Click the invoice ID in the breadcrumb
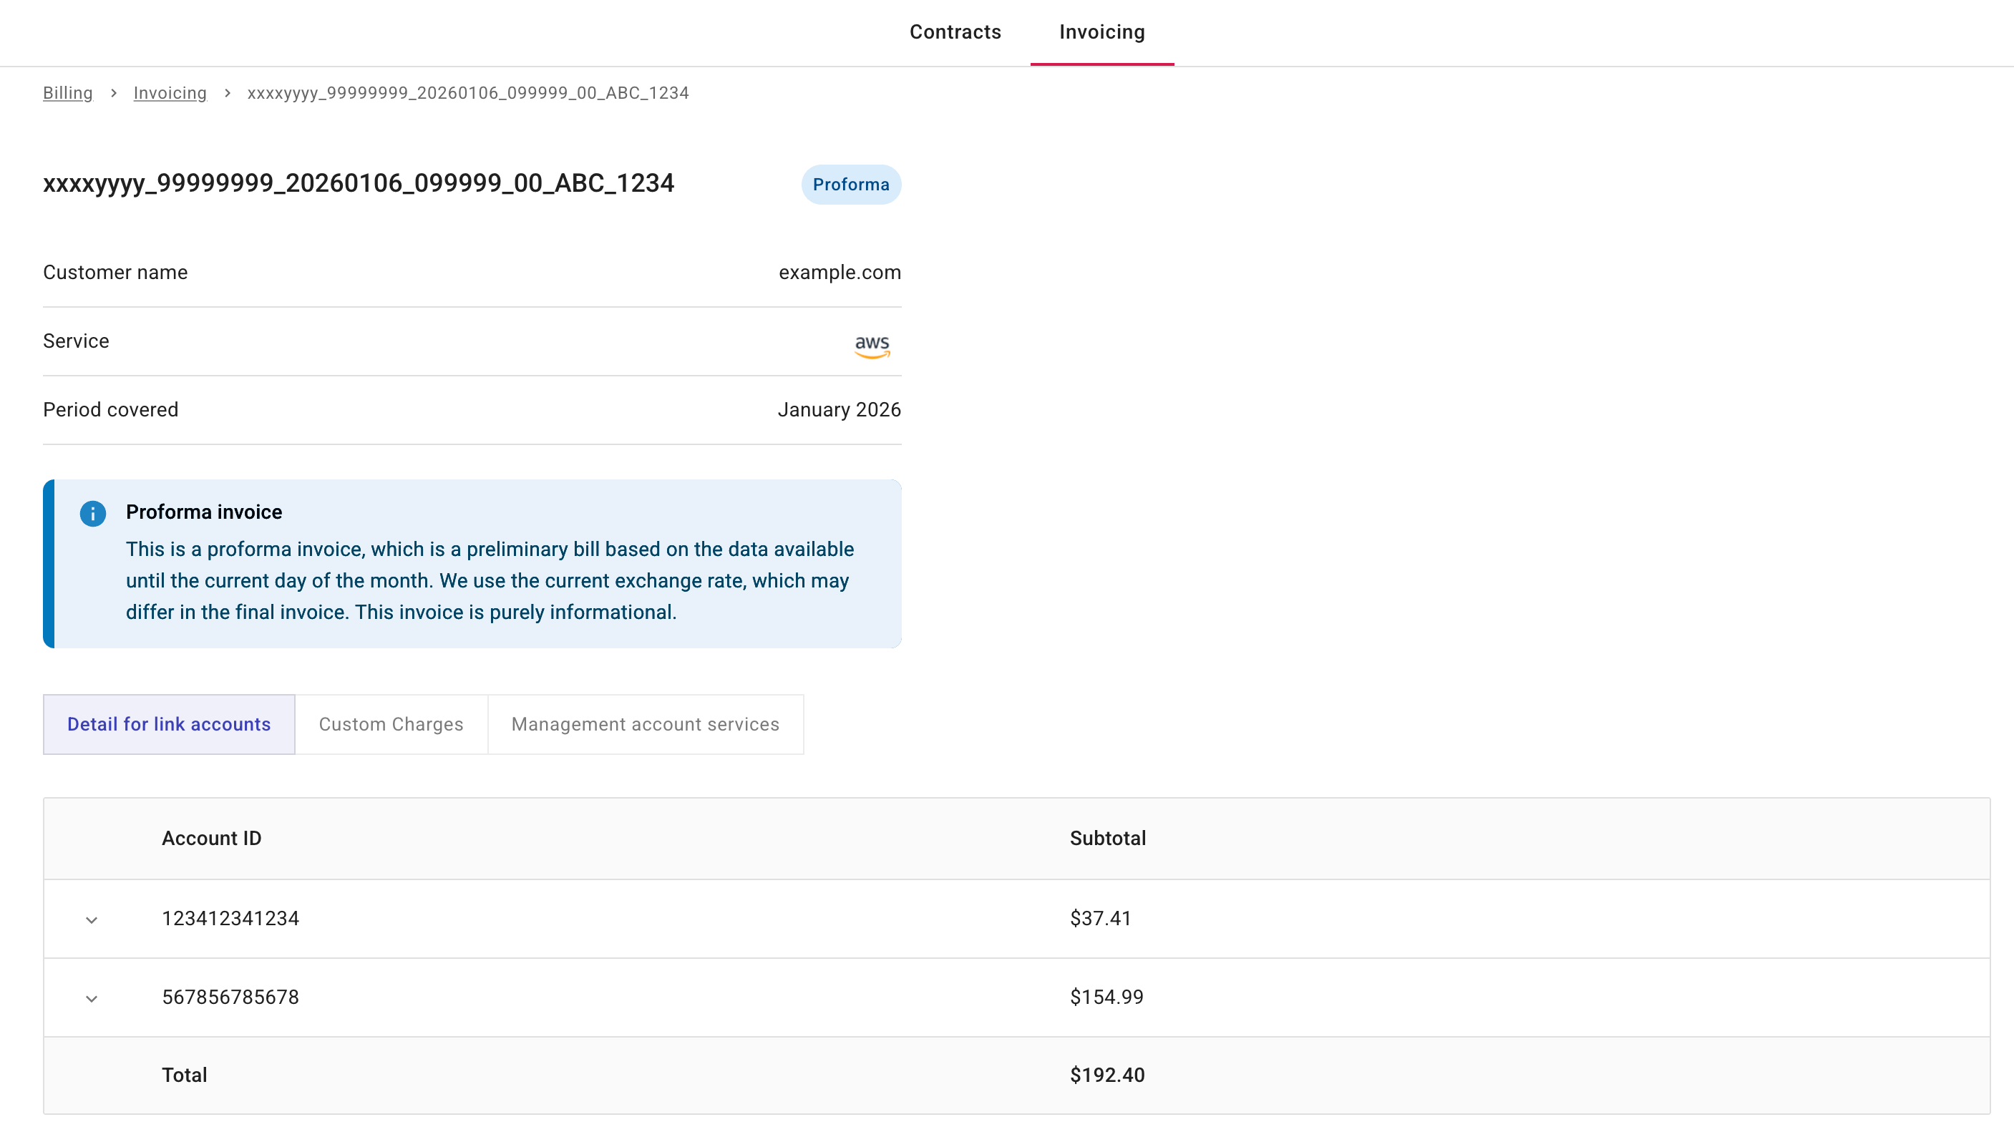 pos(468,93)
